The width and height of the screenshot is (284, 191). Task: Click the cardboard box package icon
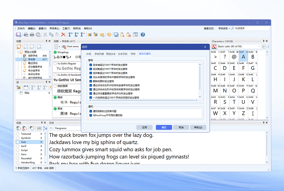coord(109,35)
